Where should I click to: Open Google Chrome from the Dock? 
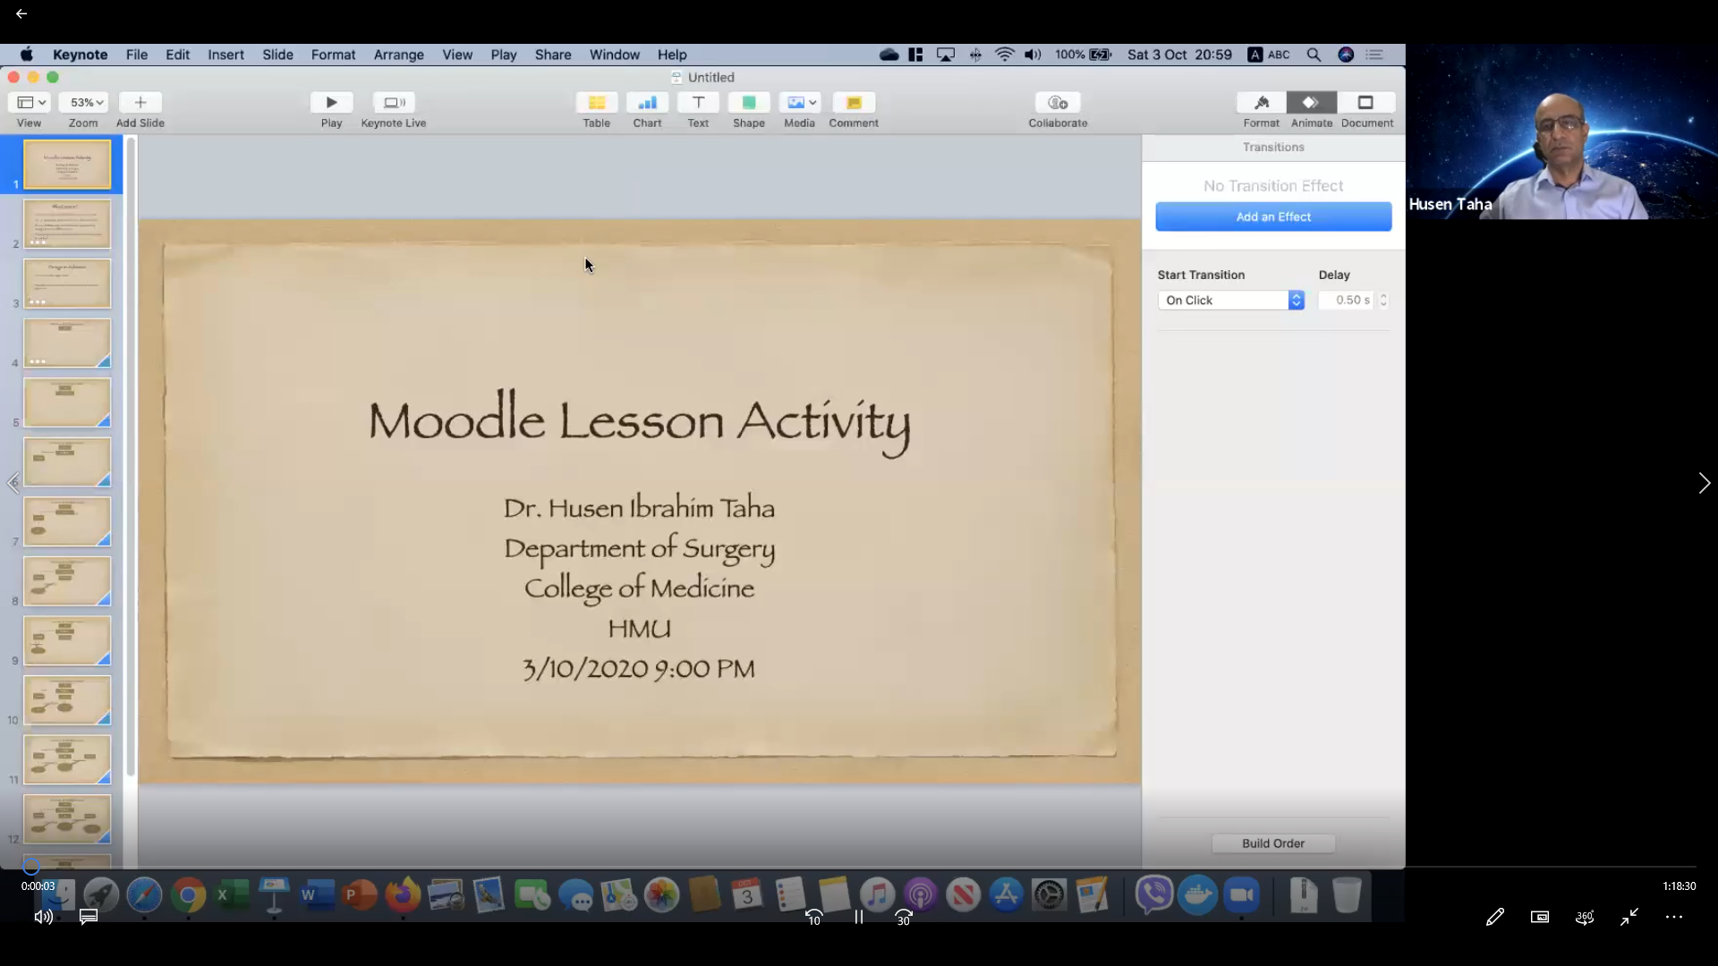(188, 894)
